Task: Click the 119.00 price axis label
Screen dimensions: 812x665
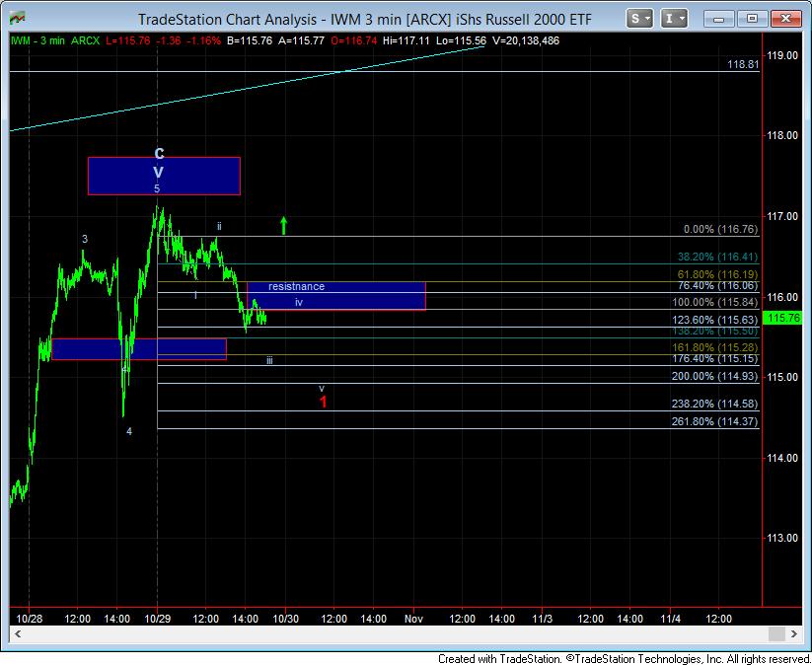Action: click(x=782, y=55)
